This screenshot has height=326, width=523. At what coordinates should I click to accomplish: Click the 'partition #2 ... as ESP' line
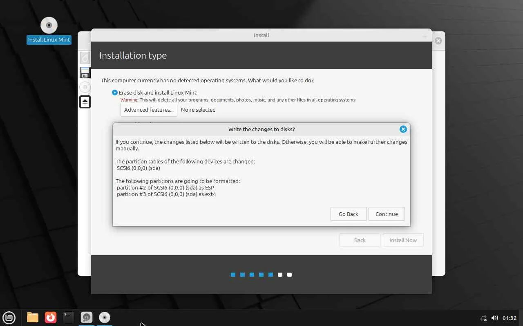click(165, 187)
